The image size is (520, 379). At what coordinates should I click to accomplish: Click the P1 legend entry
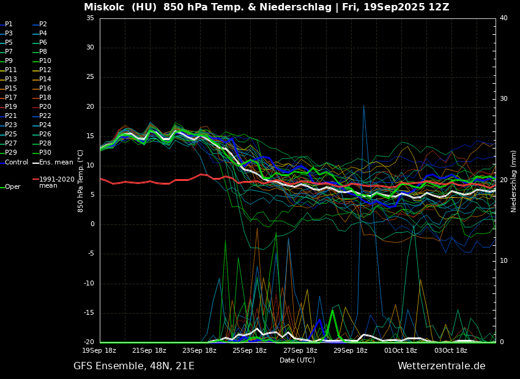pos(9,24)
